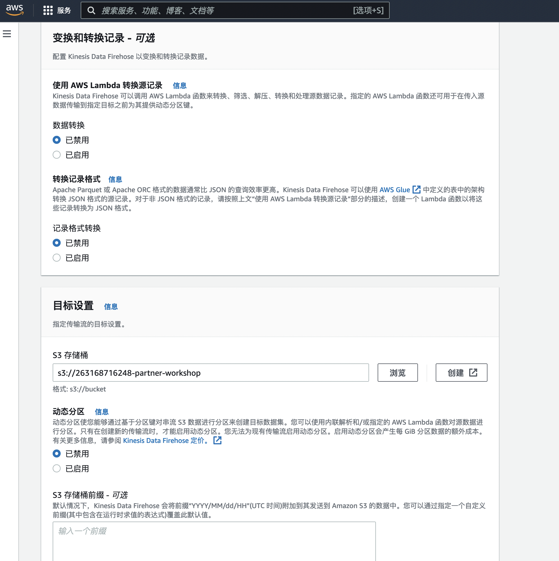Click the AWS logo home icon
This screenshot has height=561, width=559.
coord(14,10)
